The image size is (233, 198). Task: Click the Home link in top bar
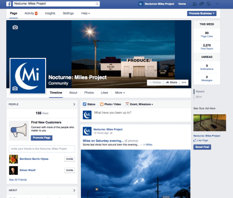coord(182,4)
